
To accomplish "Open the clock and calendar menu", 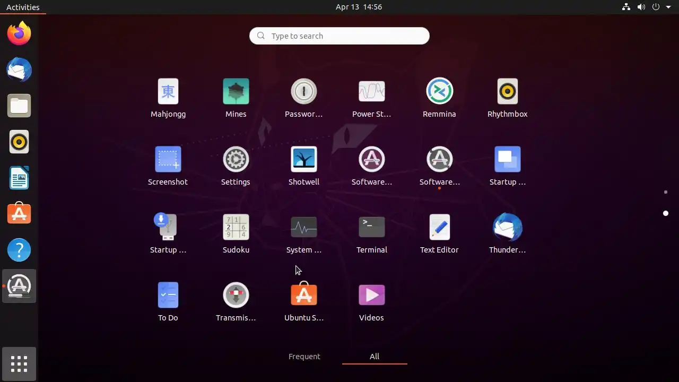I will 359,7.
